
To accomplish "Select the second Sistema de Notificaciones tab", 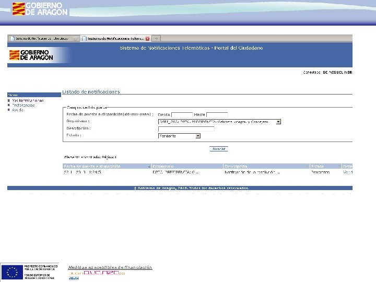I will click(x=116, y=38).
